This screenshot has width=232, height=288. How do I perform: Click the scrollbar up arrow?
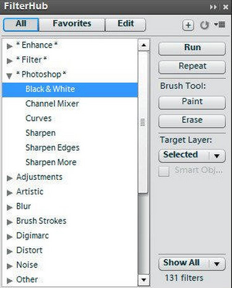[x=144, y=45]
